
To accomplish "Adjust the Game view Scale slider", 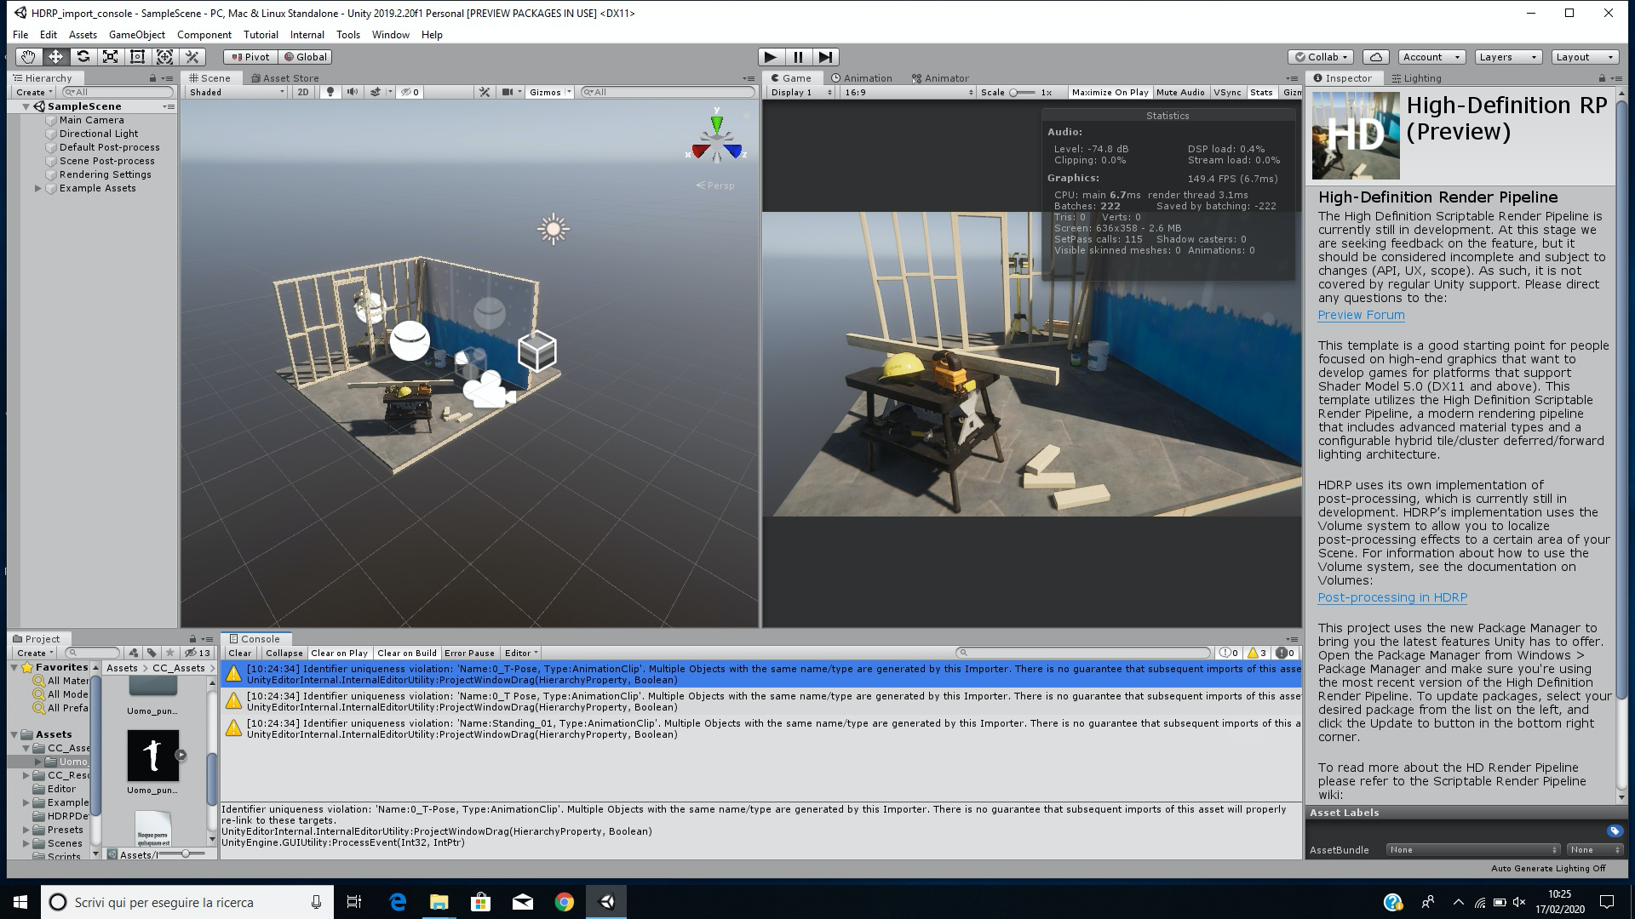I will tap(1023, 92).
